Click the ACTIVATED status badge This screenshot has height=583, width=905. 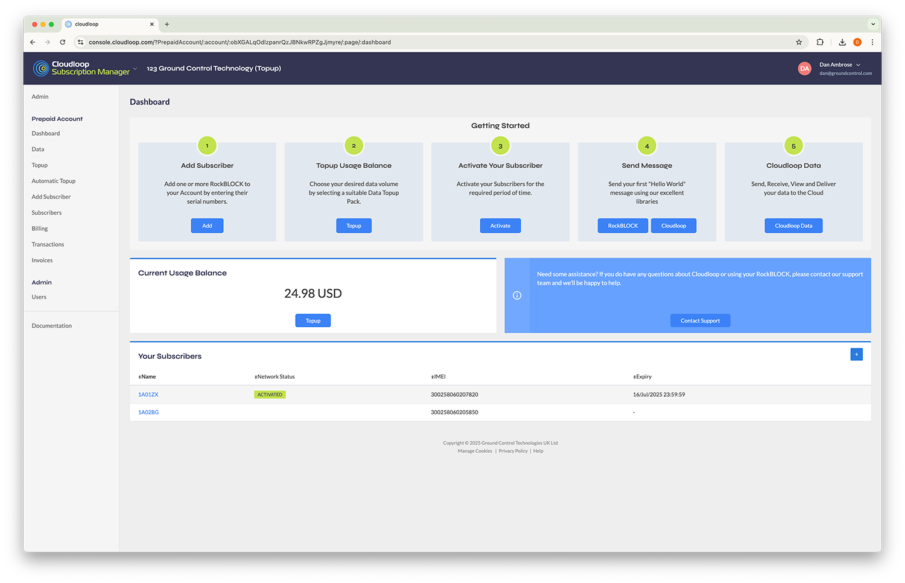(270, 394)
